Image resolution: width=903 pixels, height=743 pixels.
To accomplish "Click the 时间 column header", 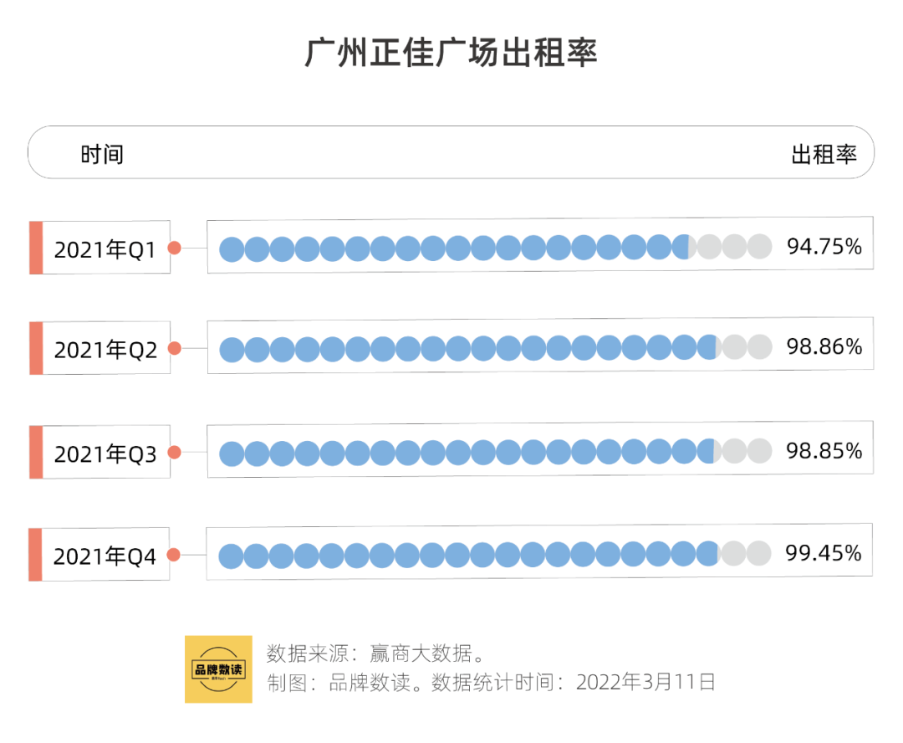I will click(102, 154).
